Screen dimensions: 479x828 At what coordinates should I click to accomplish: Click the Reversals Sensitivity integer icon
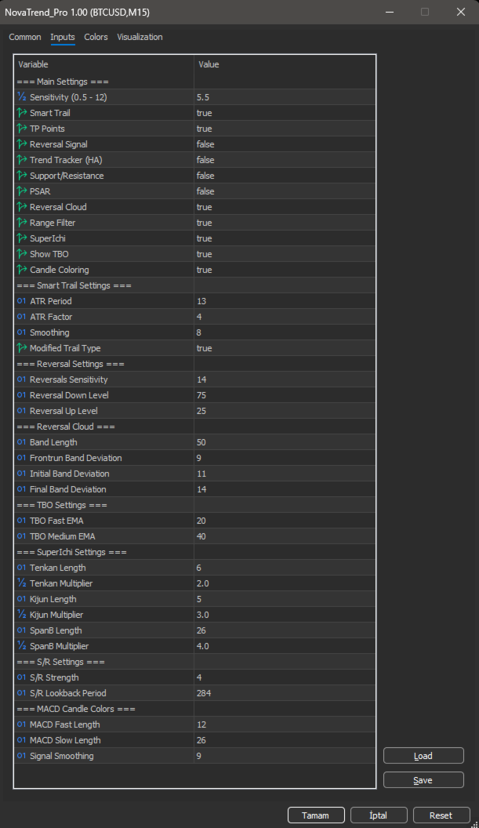(x=22, y=379)
